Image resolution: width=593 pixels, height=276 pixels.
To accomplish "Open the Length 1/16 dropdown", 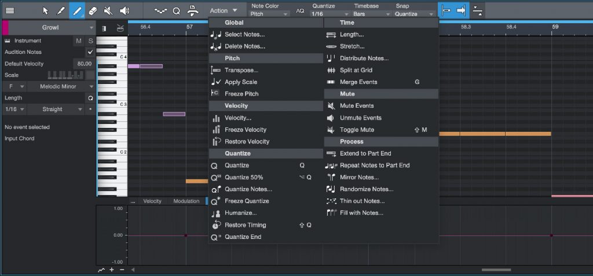I will pyautogui.click(x=15, y=109).
